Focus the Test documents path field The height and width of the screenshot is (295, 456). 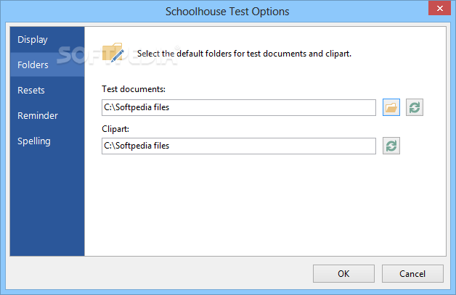239,107
